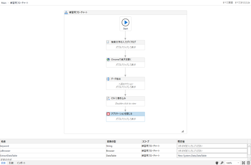Click the Main breadcrumb link
251x165 pixels.
(4, 3)
